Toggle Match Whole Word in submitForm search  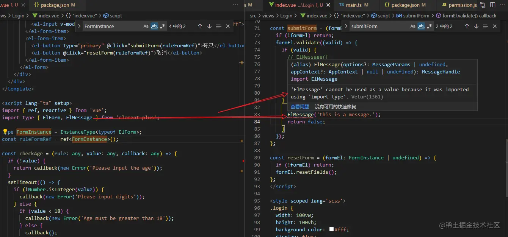point(421,27)
